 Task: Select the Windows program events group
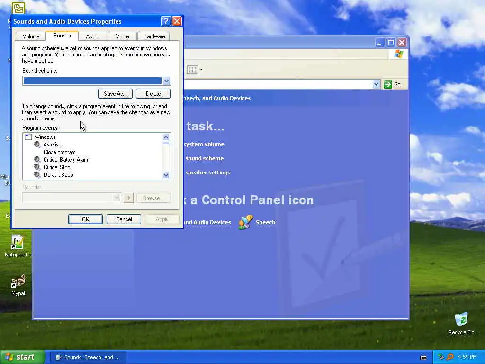[x=45, y=137]
